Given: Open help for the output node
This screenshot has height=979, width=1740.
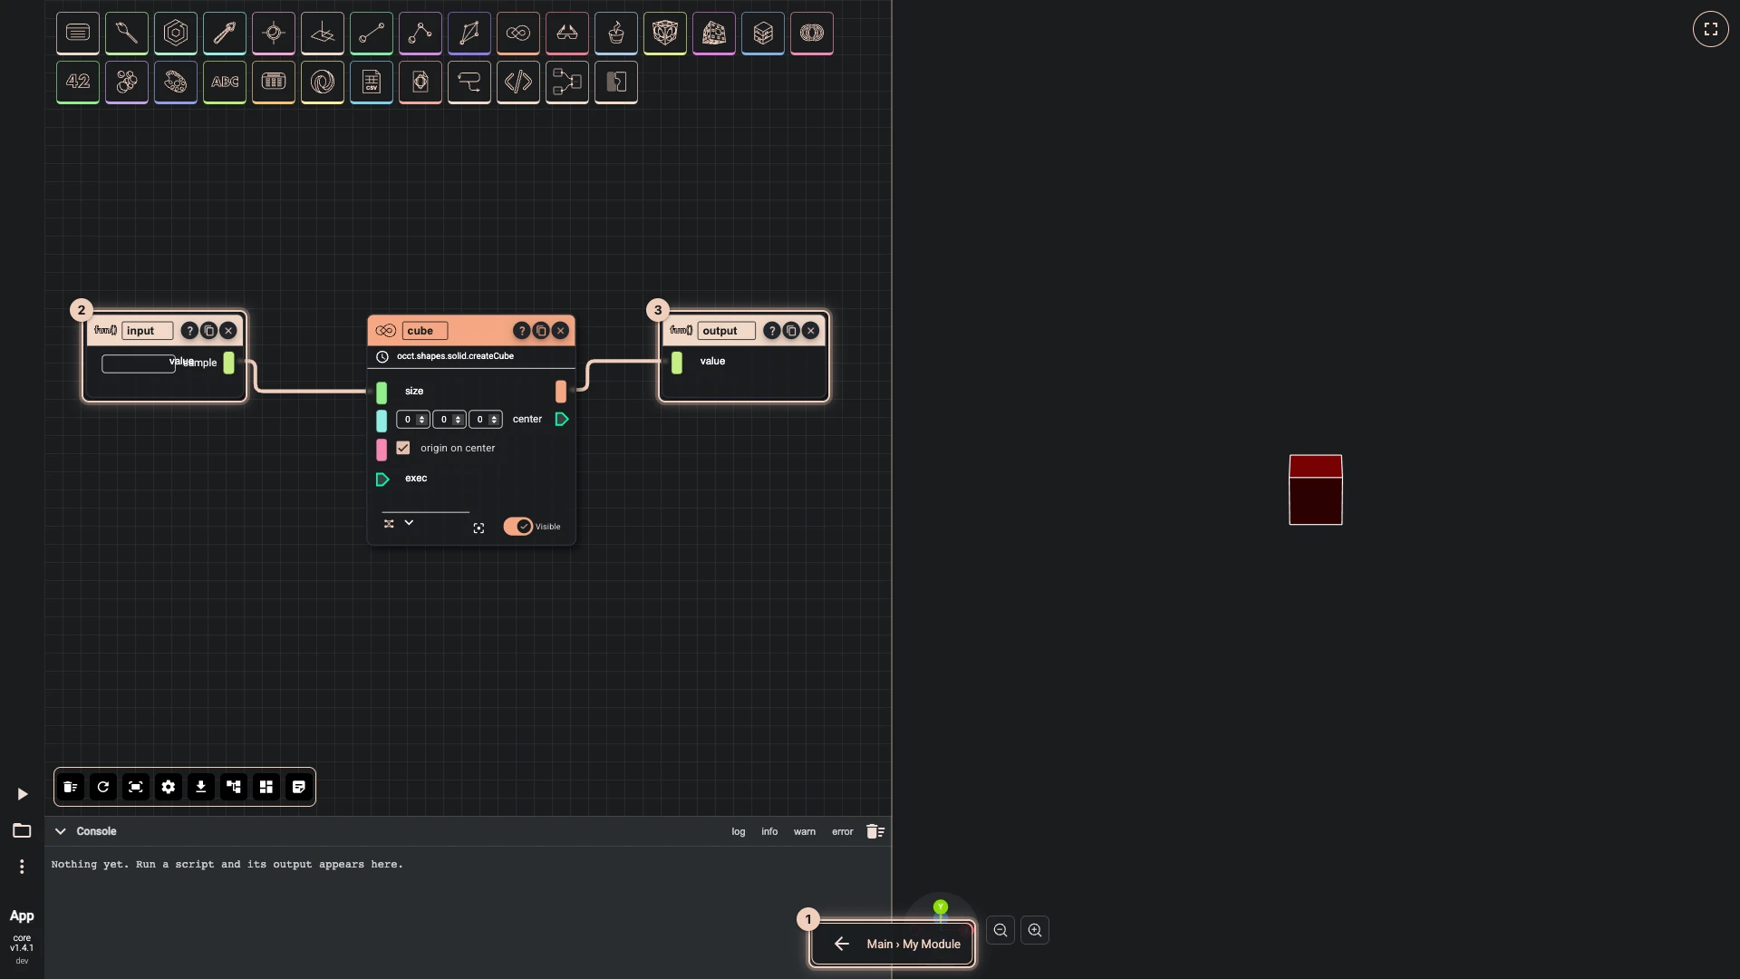Looking at the screenshot, I should pyautogui.click(x=771, y=331).
